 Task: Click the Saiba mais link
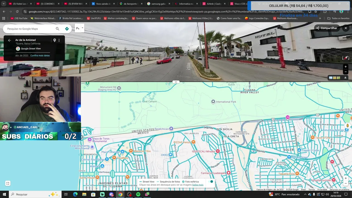tap(198, 185)
